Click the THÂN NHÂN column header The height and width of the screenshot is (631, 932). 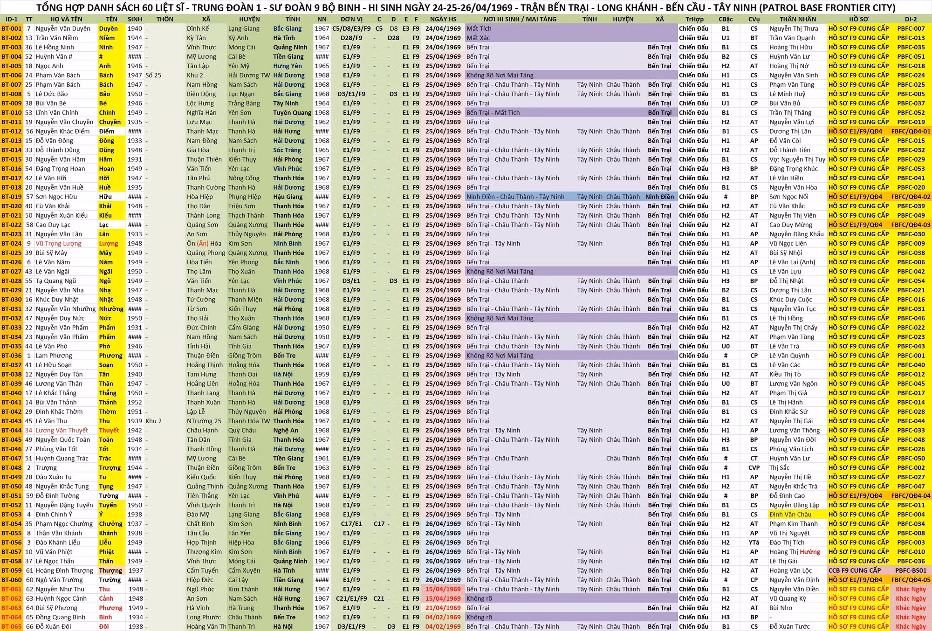[798, 19]
